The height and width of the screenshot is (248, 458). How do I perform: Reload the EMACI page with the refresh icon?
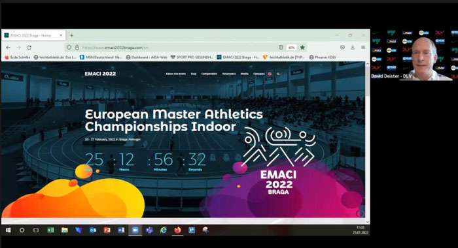coord(29,48)
